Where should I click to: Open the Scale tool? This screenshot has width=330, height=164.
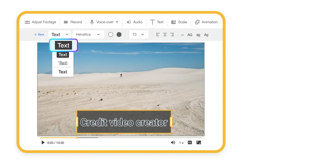click(x=179, y=22)
